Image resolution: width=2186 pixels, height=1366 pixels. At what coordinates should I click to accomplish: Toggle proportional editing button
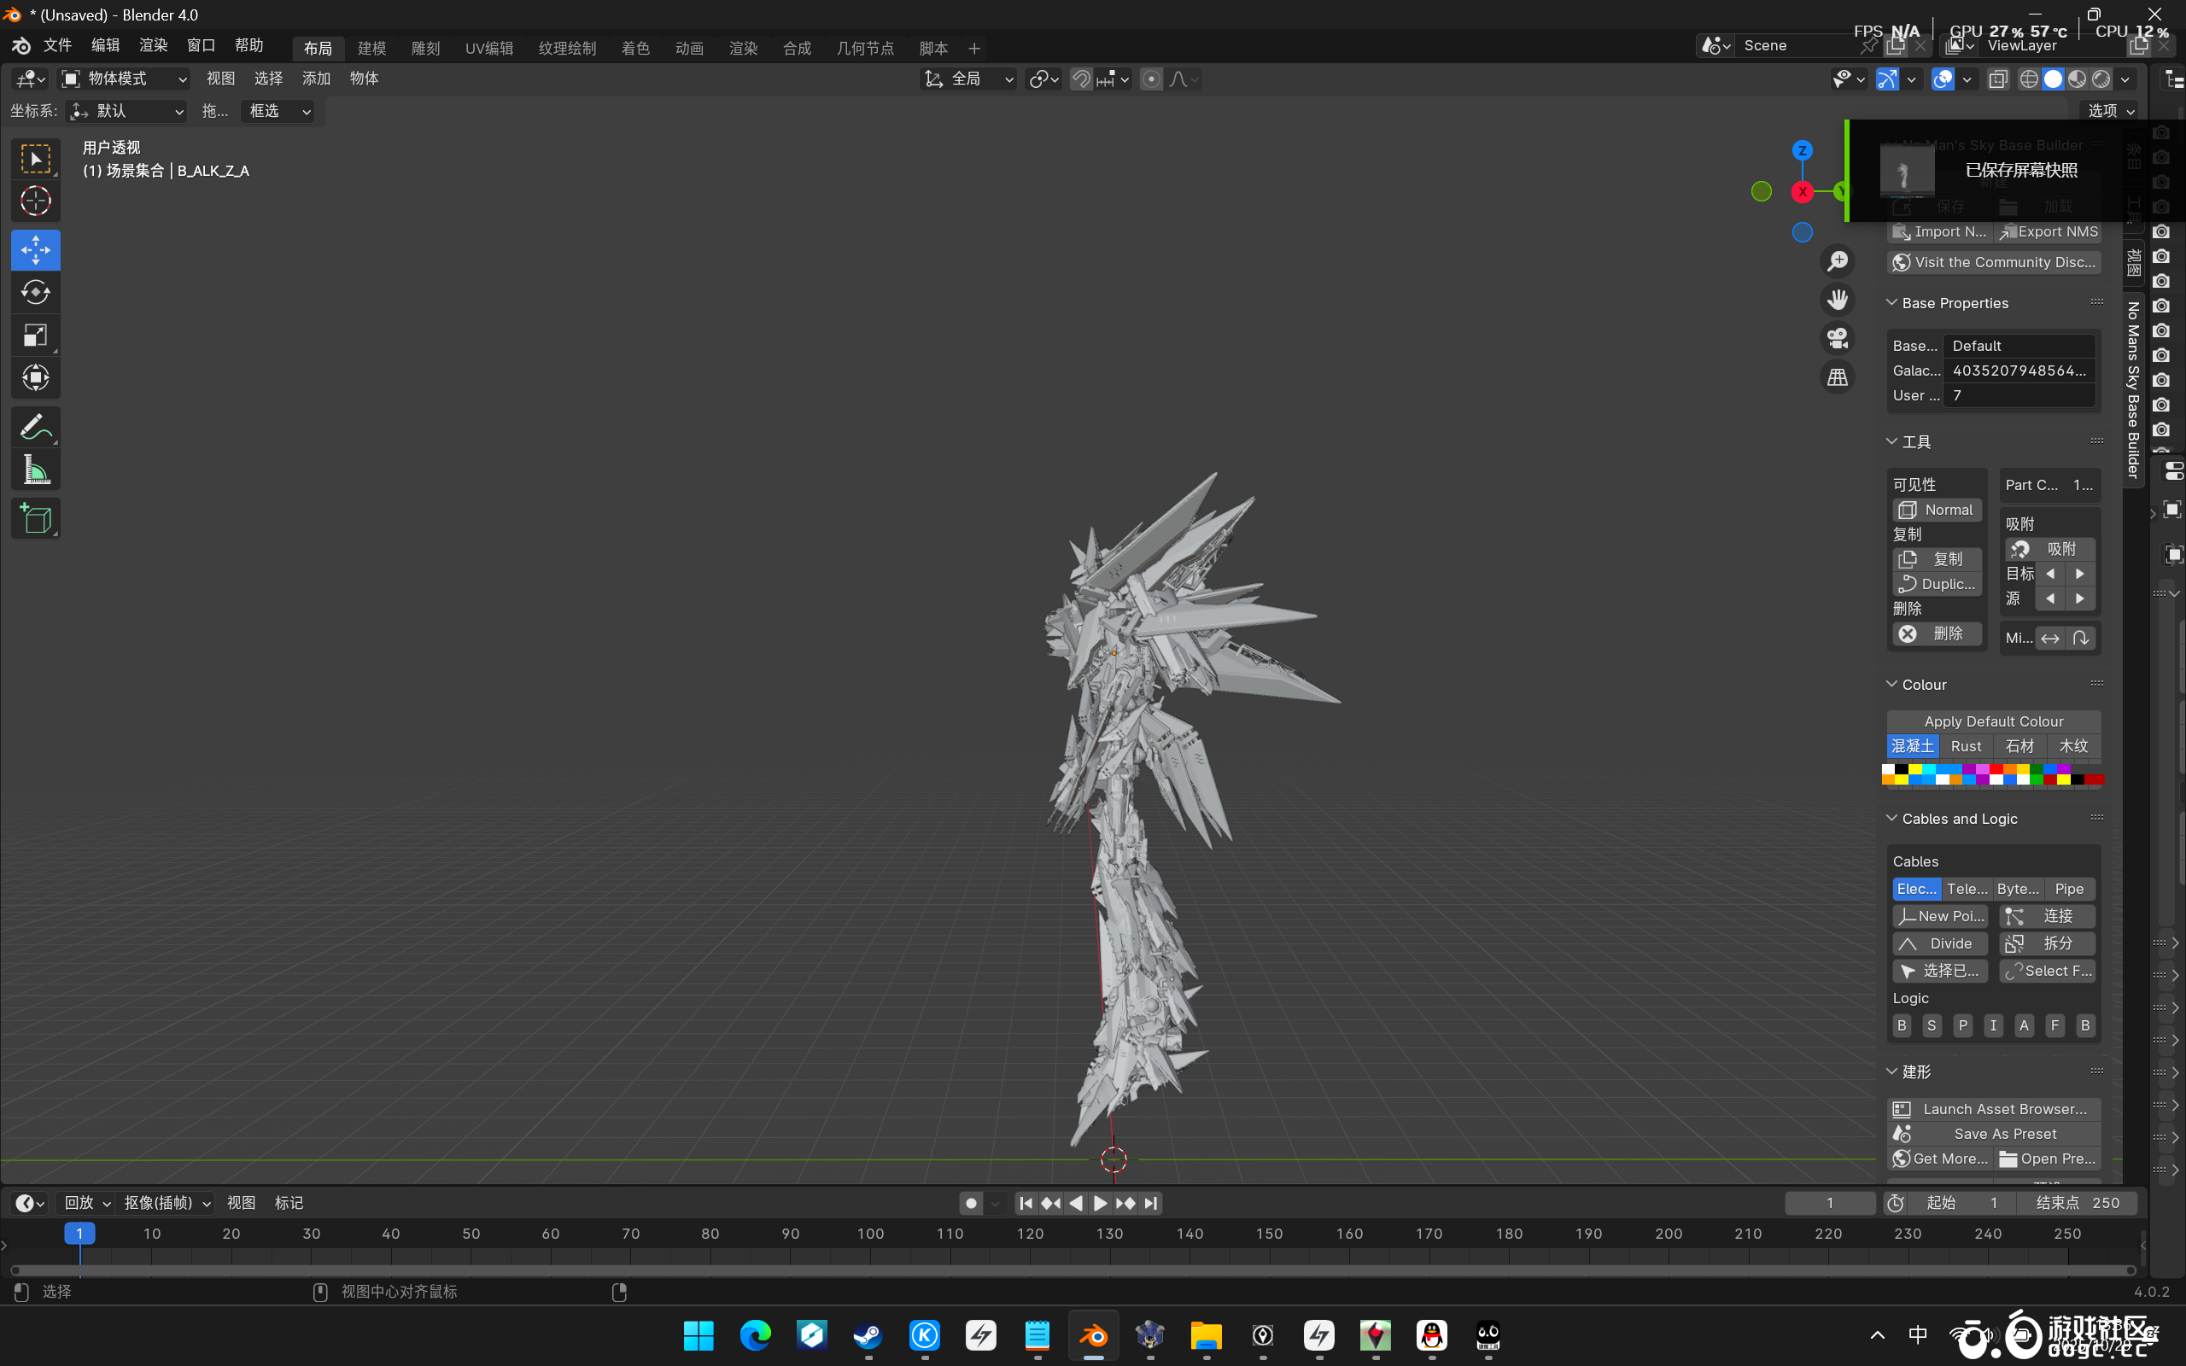point(1151,79)
